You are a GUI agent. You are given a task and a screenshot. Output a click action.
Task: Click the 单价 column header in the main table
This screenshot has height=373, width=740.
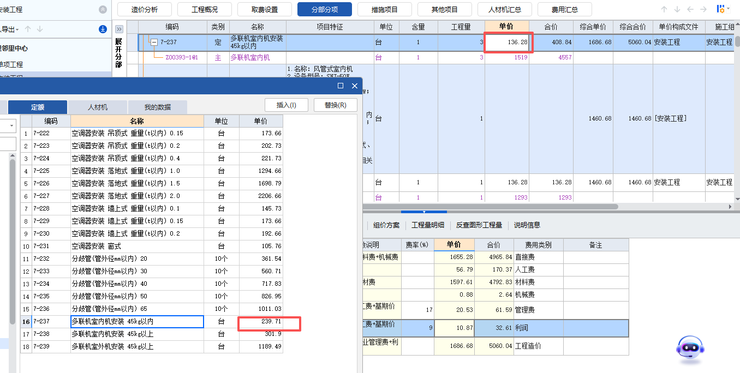(507, 27)
